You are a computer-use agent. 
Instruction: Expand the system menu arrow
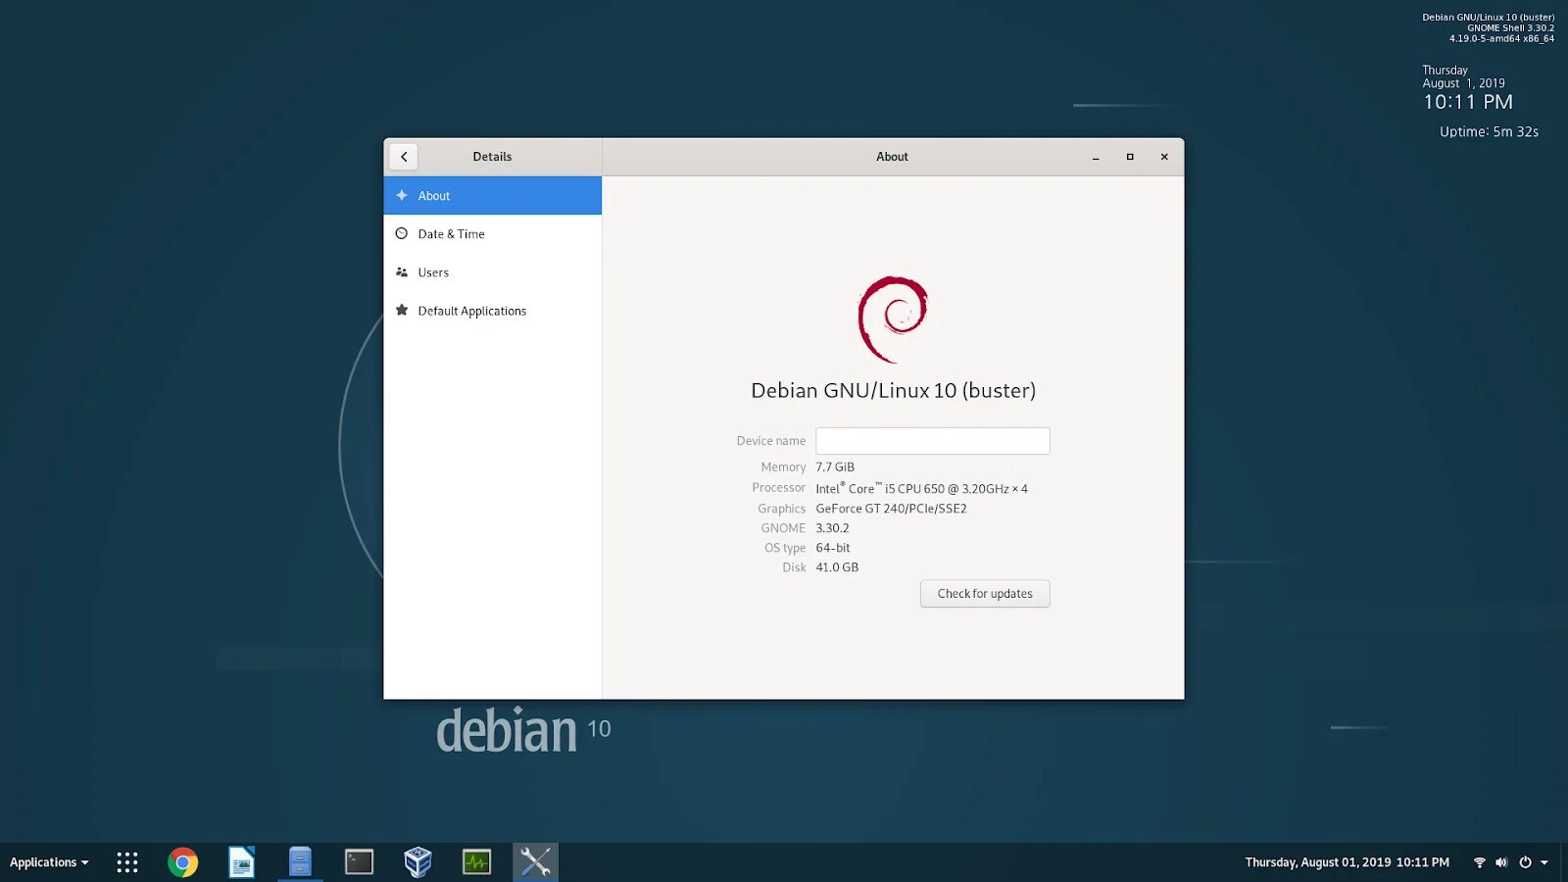pyautogui.click(x=1544, y=863)
